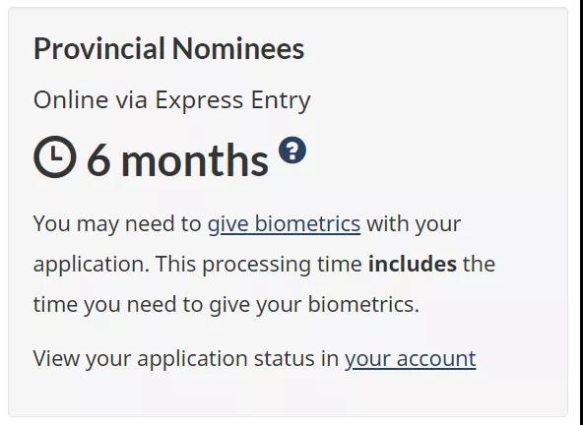Click the time you need to give sentence
The height and width of the screenshot is (425, 583).
227,304
